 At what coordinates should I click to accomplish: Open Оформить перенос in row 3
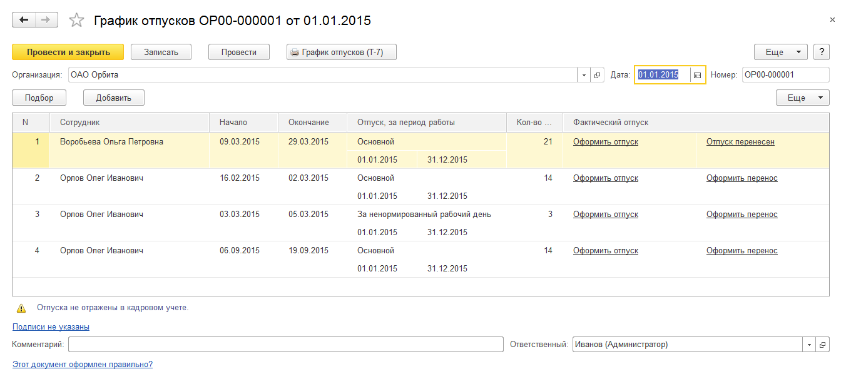coord(742,215)
